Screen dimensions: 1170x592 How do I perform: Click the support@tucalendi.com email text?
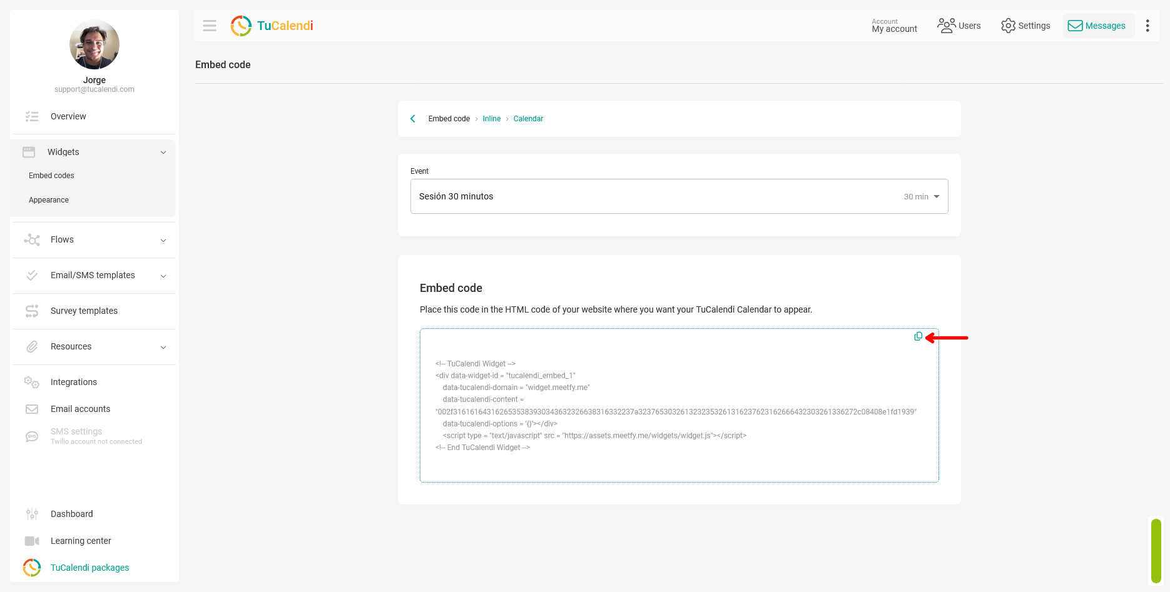click(94, 89)
